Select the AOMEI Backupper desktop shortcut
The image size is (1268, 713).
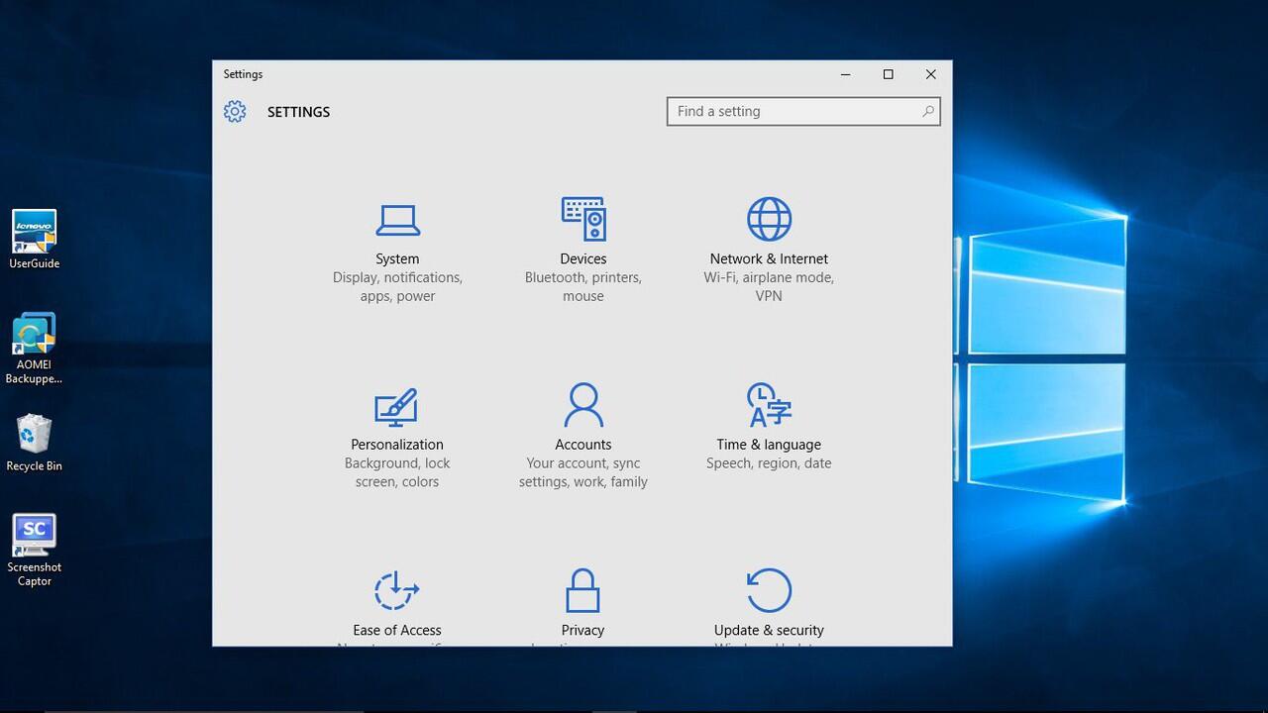click(x=34, y=349)
